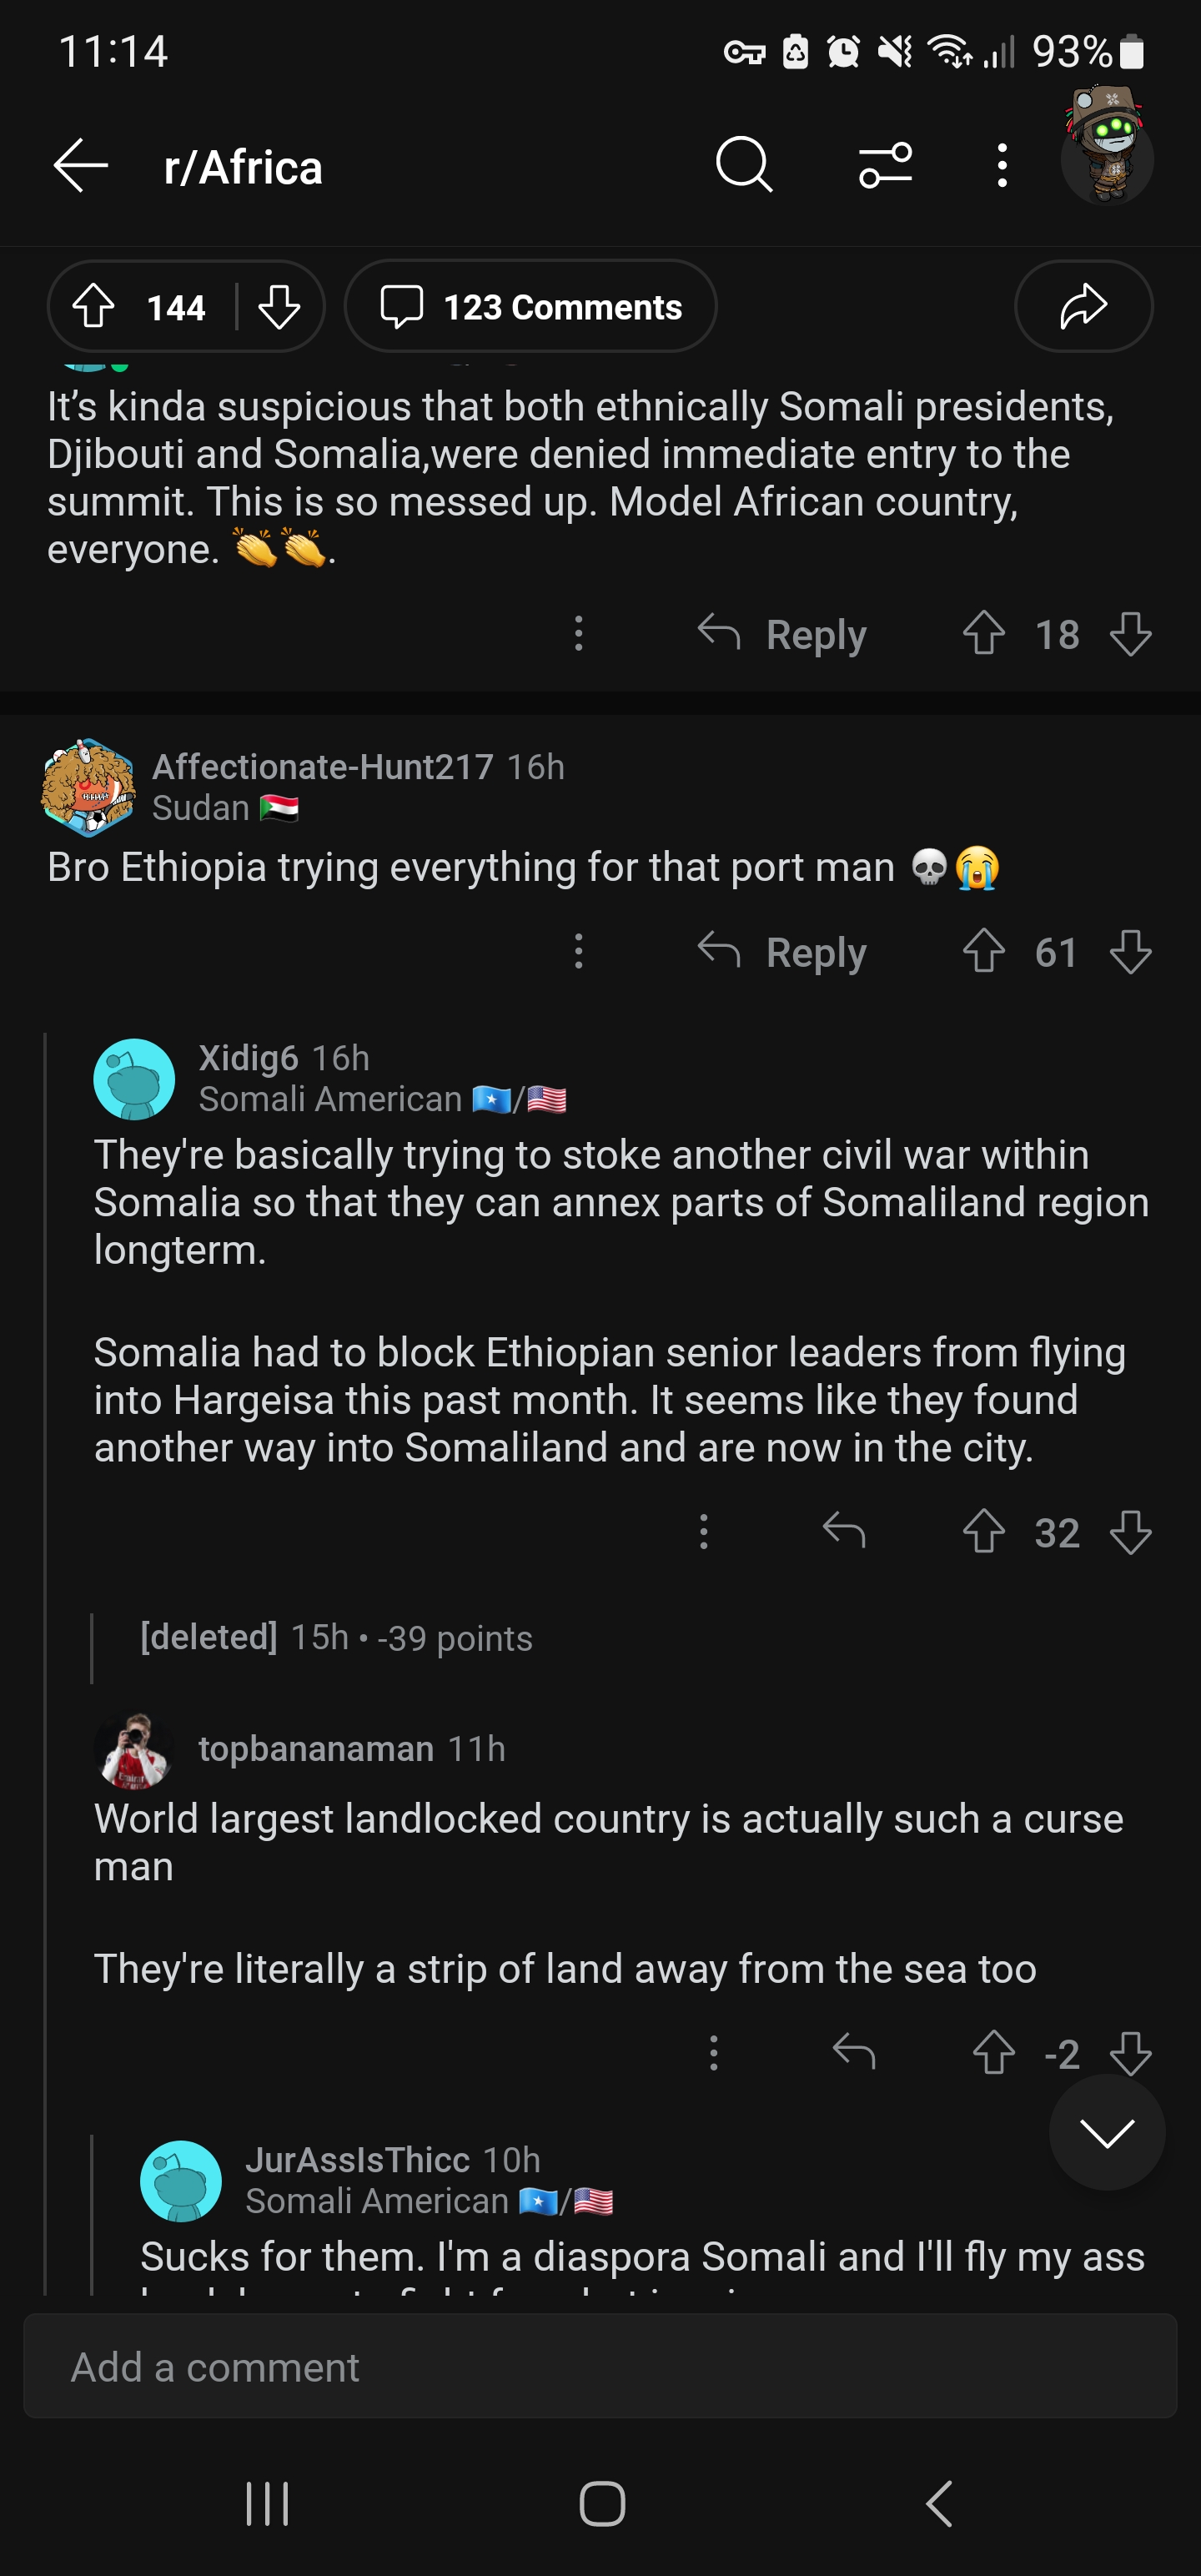Upvote the post with 144 points
This screenshot has height=2576, width=1201.
[x=94, y=306]
